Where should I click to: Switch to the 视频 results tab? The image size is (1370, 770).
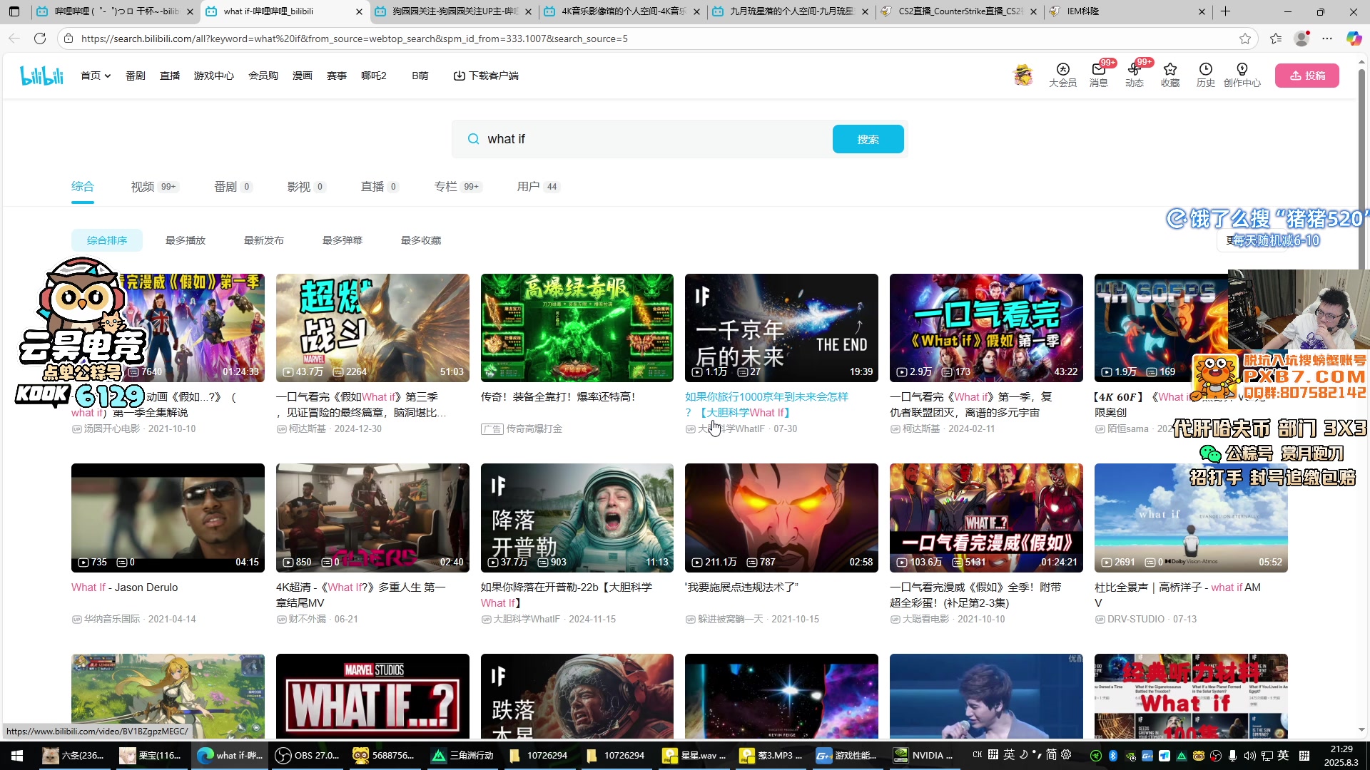154,187
